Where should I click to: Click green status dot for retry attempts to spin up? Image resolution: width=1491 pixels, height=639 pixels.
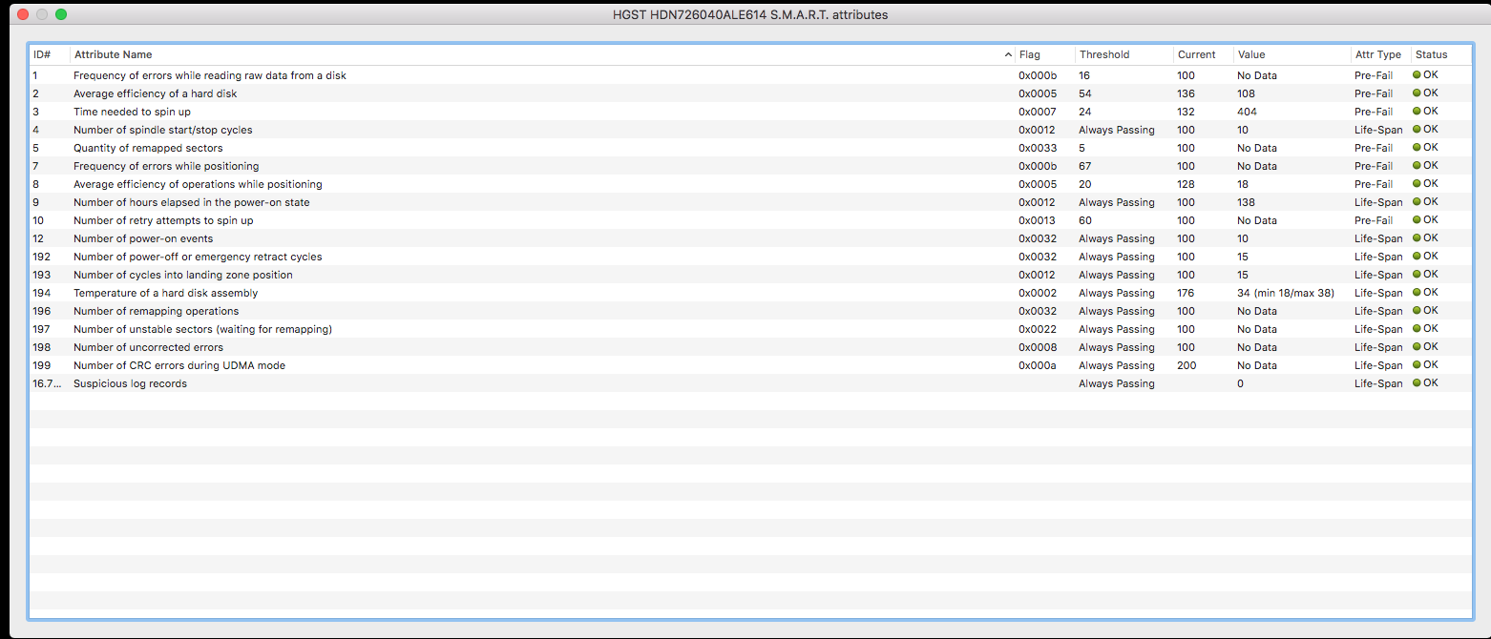pos(1417,219)
